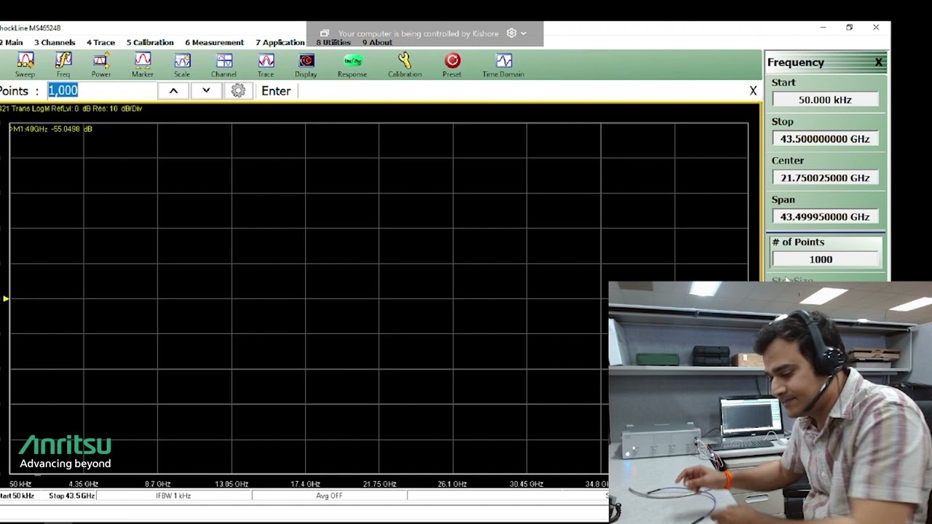Open the 4 Trace menu
Image resolution: width=932 pixels, height=524 pixels.
(101, 42)
